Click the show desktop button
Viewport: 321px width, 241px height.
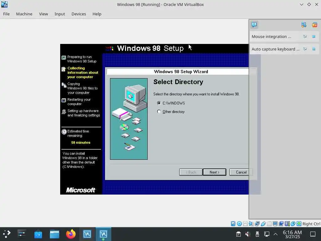click(313, 234)
